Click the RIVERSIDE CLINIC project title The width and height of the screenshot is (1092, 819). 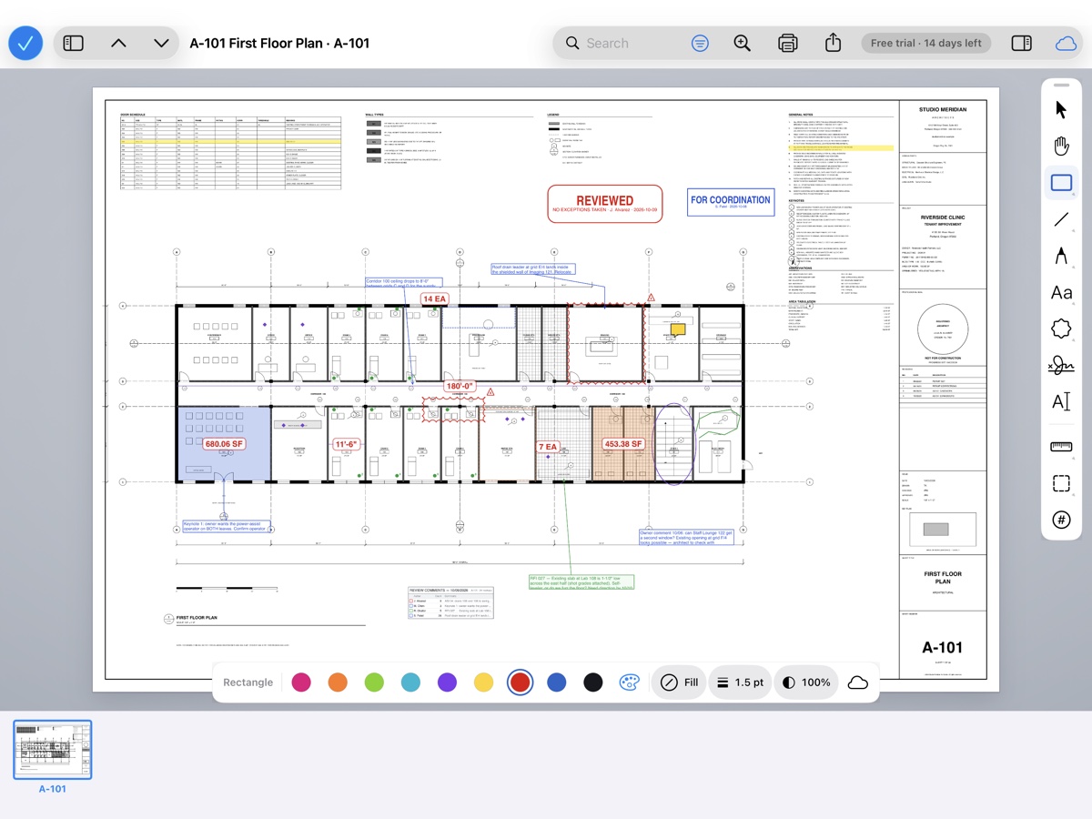(x=943, y=218)
